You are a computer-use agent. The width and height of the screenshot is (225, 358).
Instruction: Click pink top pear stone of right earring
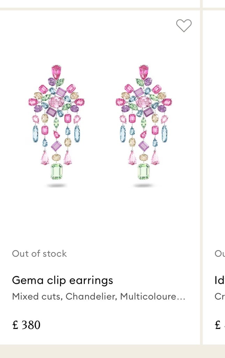pyautogui.click(x=144, y=72)
